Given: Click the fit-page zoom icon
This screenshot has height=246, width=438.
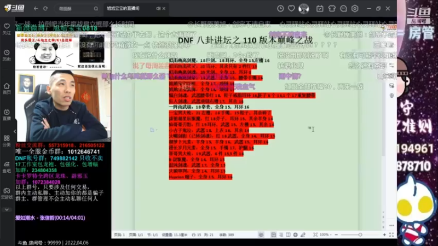Looking at the screenshot, I should (x=315, y=235).
